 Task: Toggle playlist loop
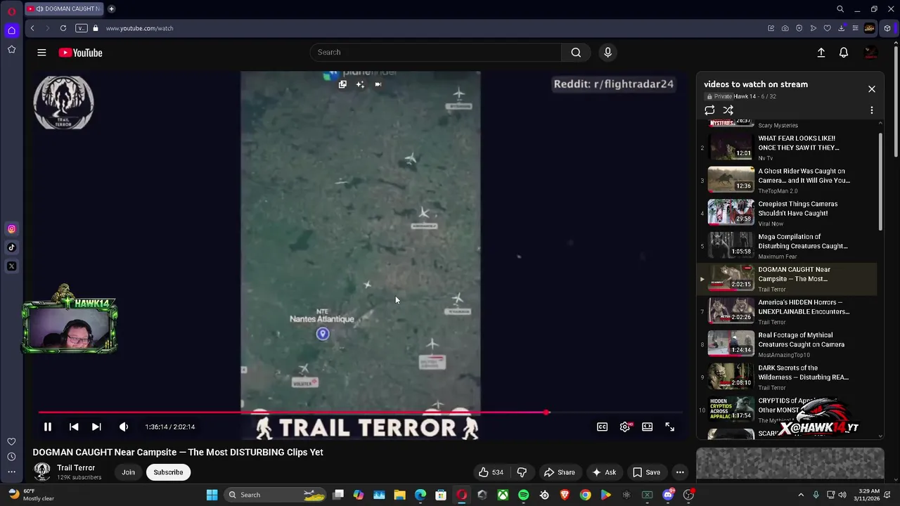pos(709,110)
